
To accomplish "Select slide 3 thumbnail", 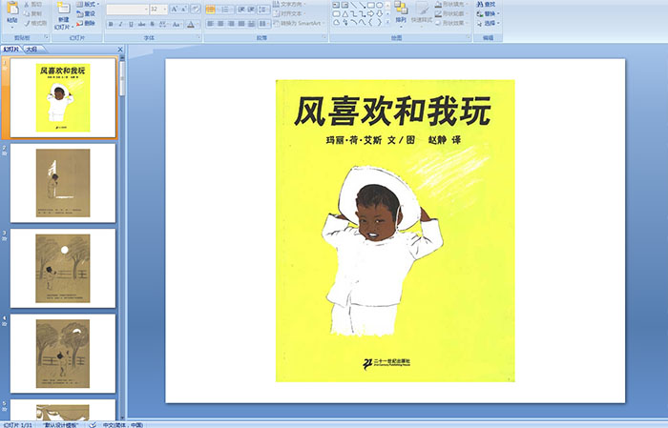I will tap(63, 268).
